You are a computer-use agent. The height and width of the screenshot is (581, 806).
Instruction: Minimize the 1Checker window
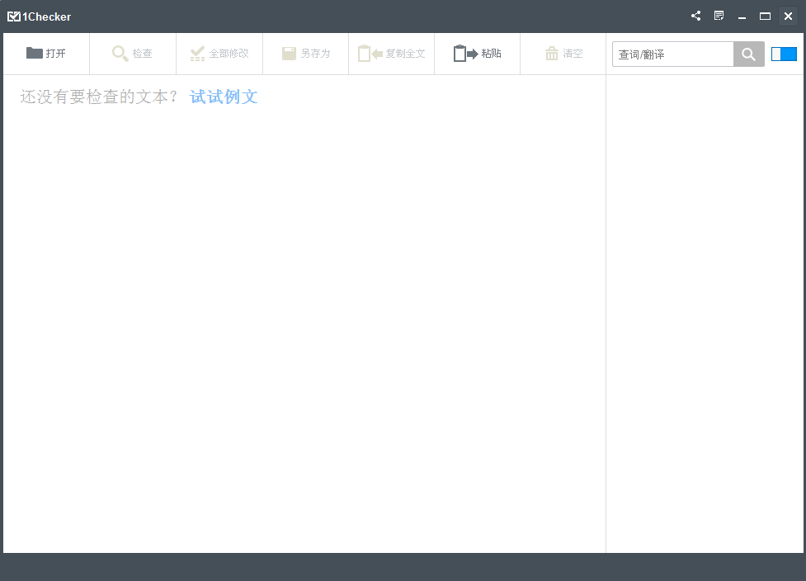tap(742, 17)
